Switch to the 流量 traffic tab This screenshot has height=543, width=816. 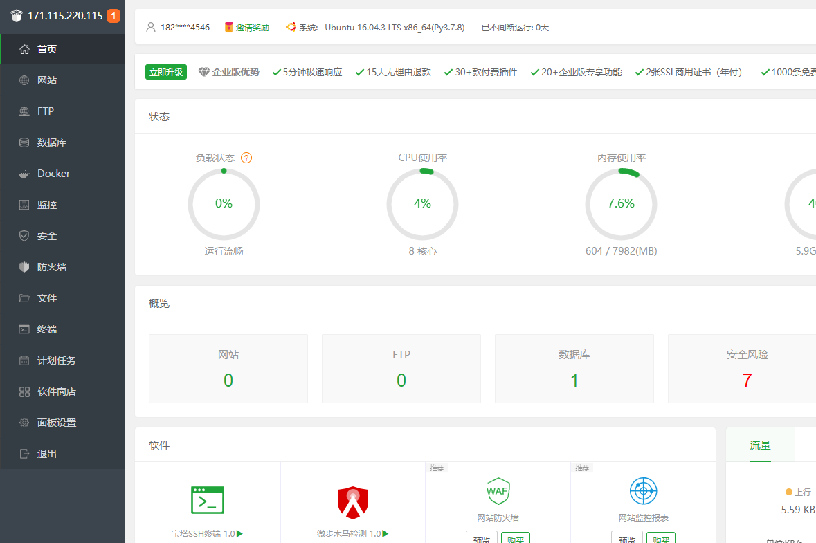point(760,445)
